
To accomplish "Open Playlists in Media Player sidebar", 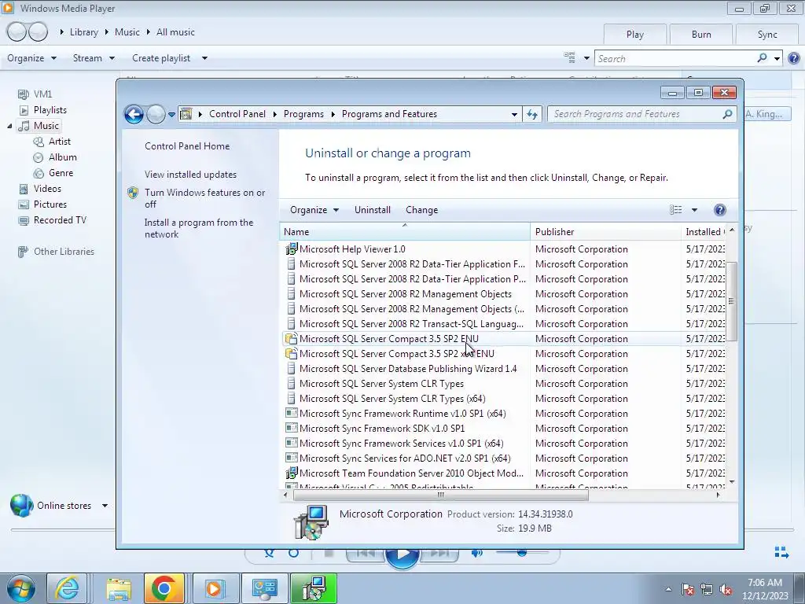I will pyautogui.click(x=50, y=110).
